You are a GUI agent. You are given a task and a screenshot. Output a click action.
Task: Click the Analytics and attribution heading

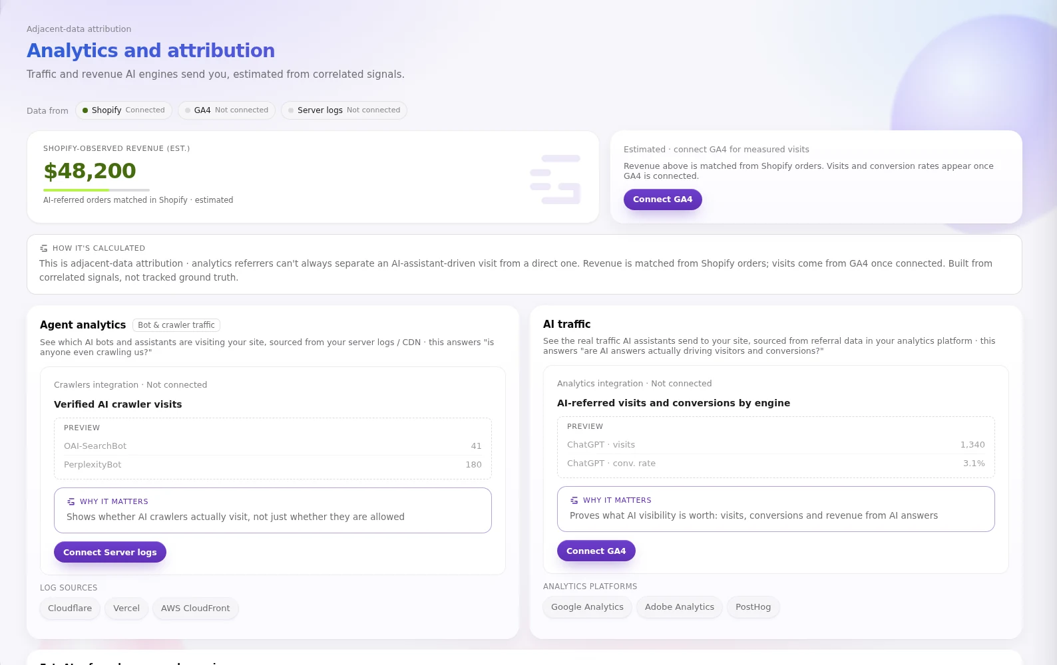[151, 51]
